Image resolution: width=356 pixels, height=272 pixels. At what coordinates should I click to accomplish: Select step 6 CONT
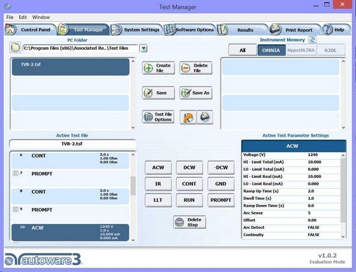(x=71, y=161)
